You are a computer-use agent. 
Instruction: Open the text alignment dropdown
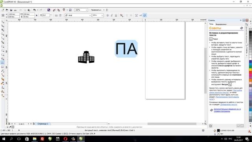click(122, 15)
